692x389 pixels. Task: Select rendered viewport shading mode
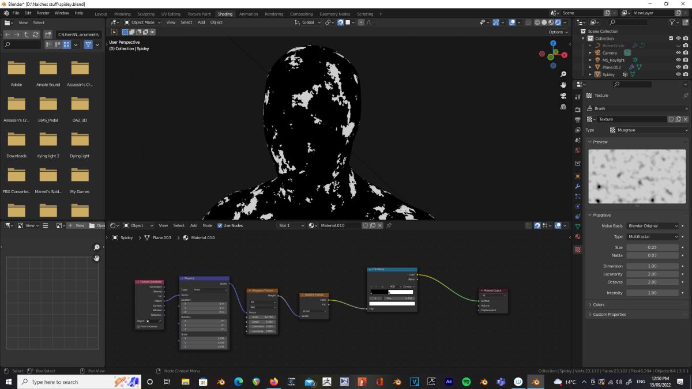click(558, 22)
